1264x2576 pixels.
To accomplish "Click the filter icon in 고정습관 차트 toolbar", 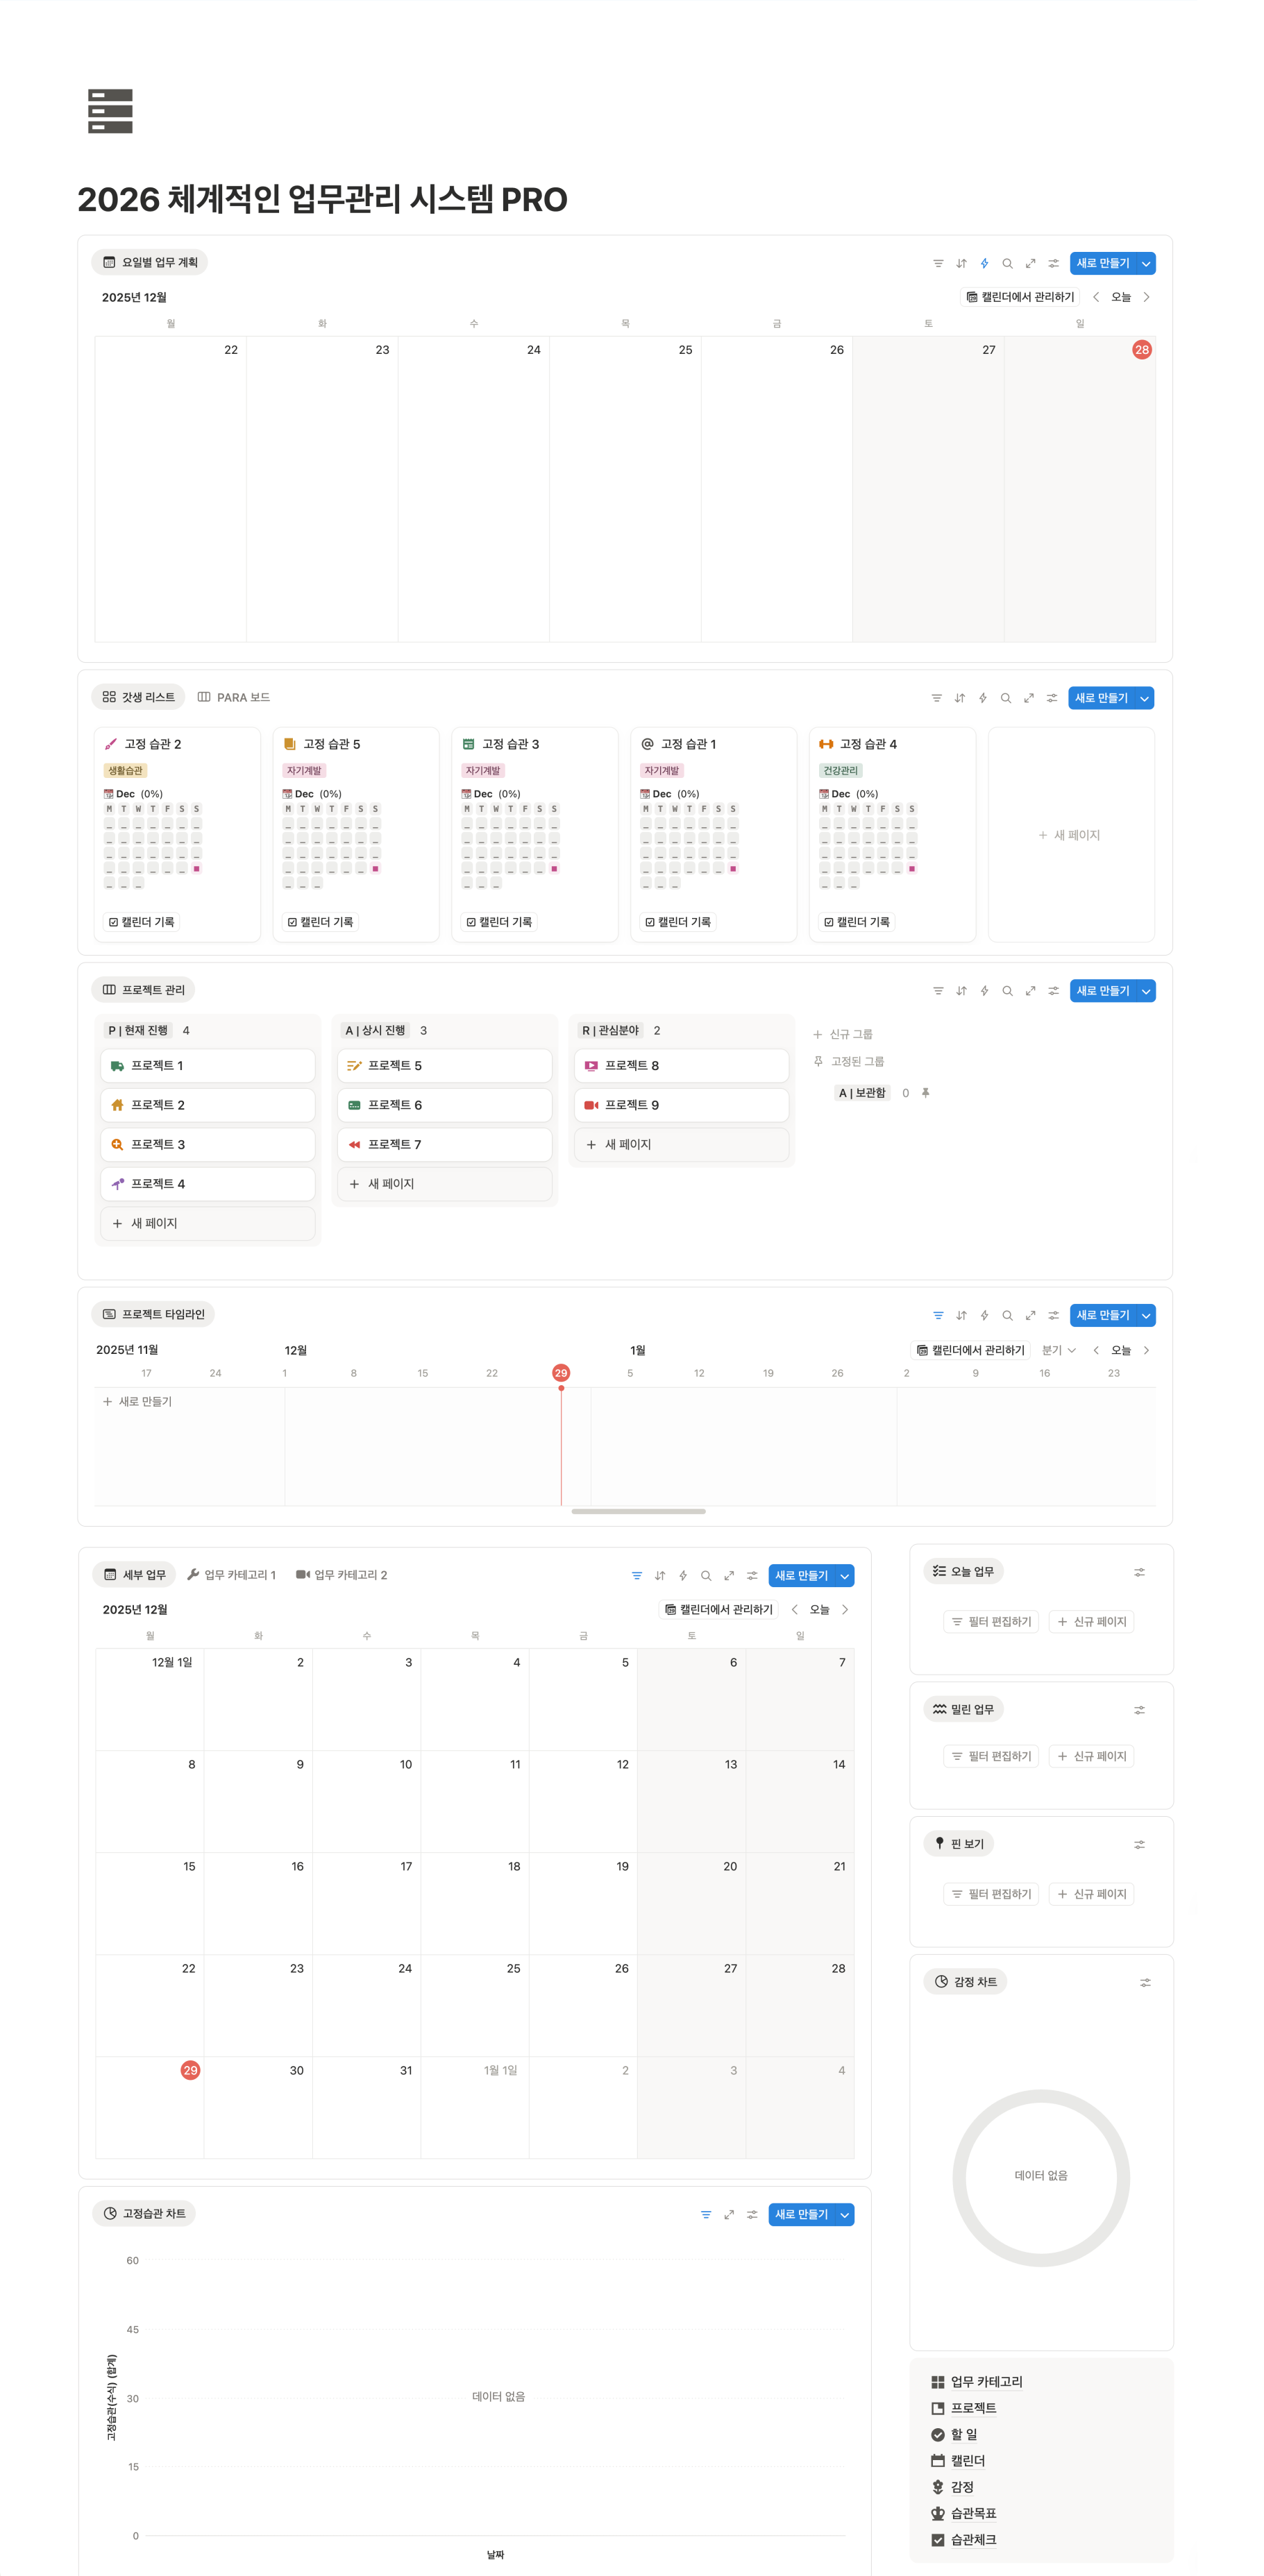I will pyautogui.click(x=706, y=2214).
